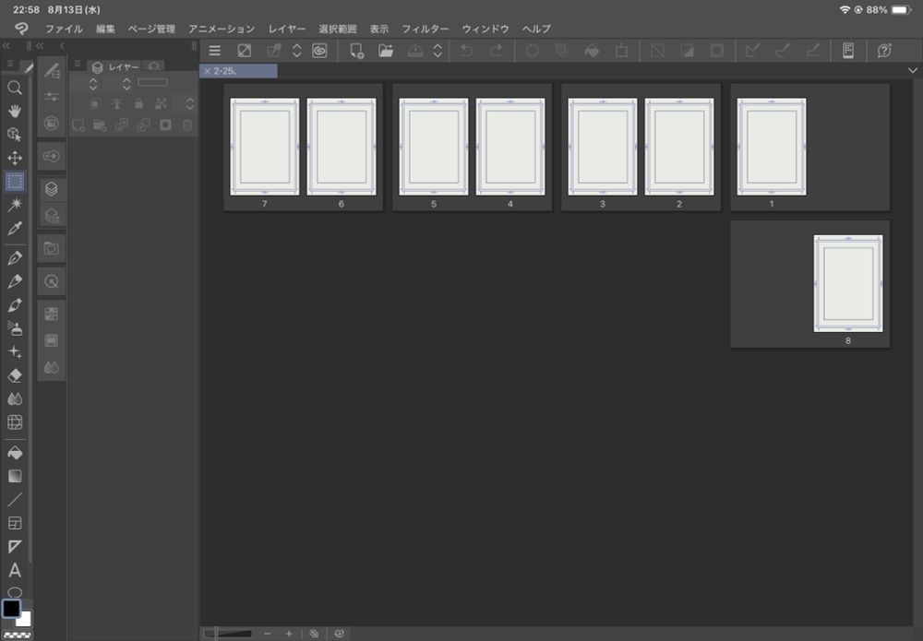
Task: Collapse the sub-panel dock double chevron
Action: point(40,45)
